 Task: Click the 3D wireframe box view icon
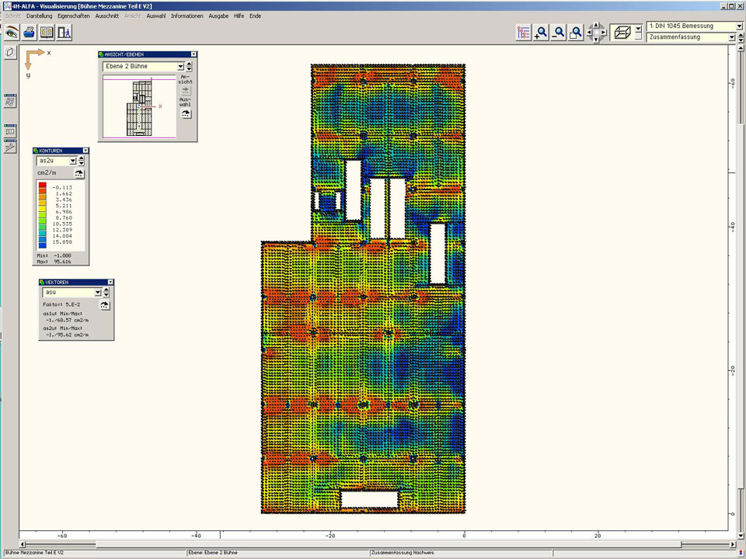(621, 33)
